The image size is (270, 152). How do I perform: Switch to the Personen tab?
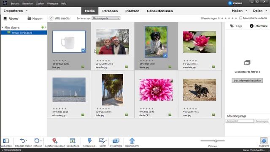pyautogui.click(x=110, y=11)
